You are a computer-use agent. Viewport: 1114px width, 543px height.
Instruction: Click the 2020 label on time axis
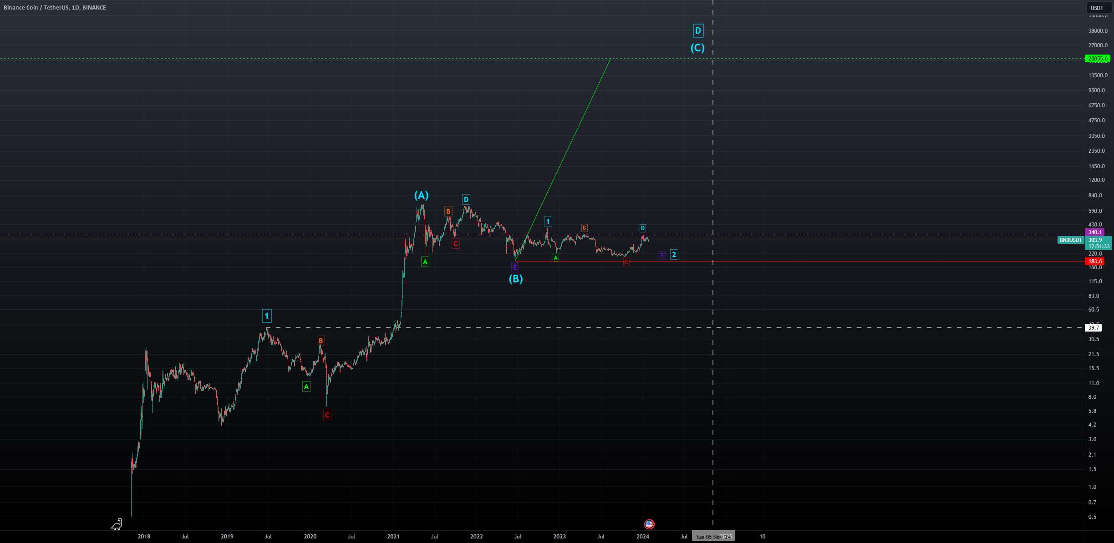[310, 537]
